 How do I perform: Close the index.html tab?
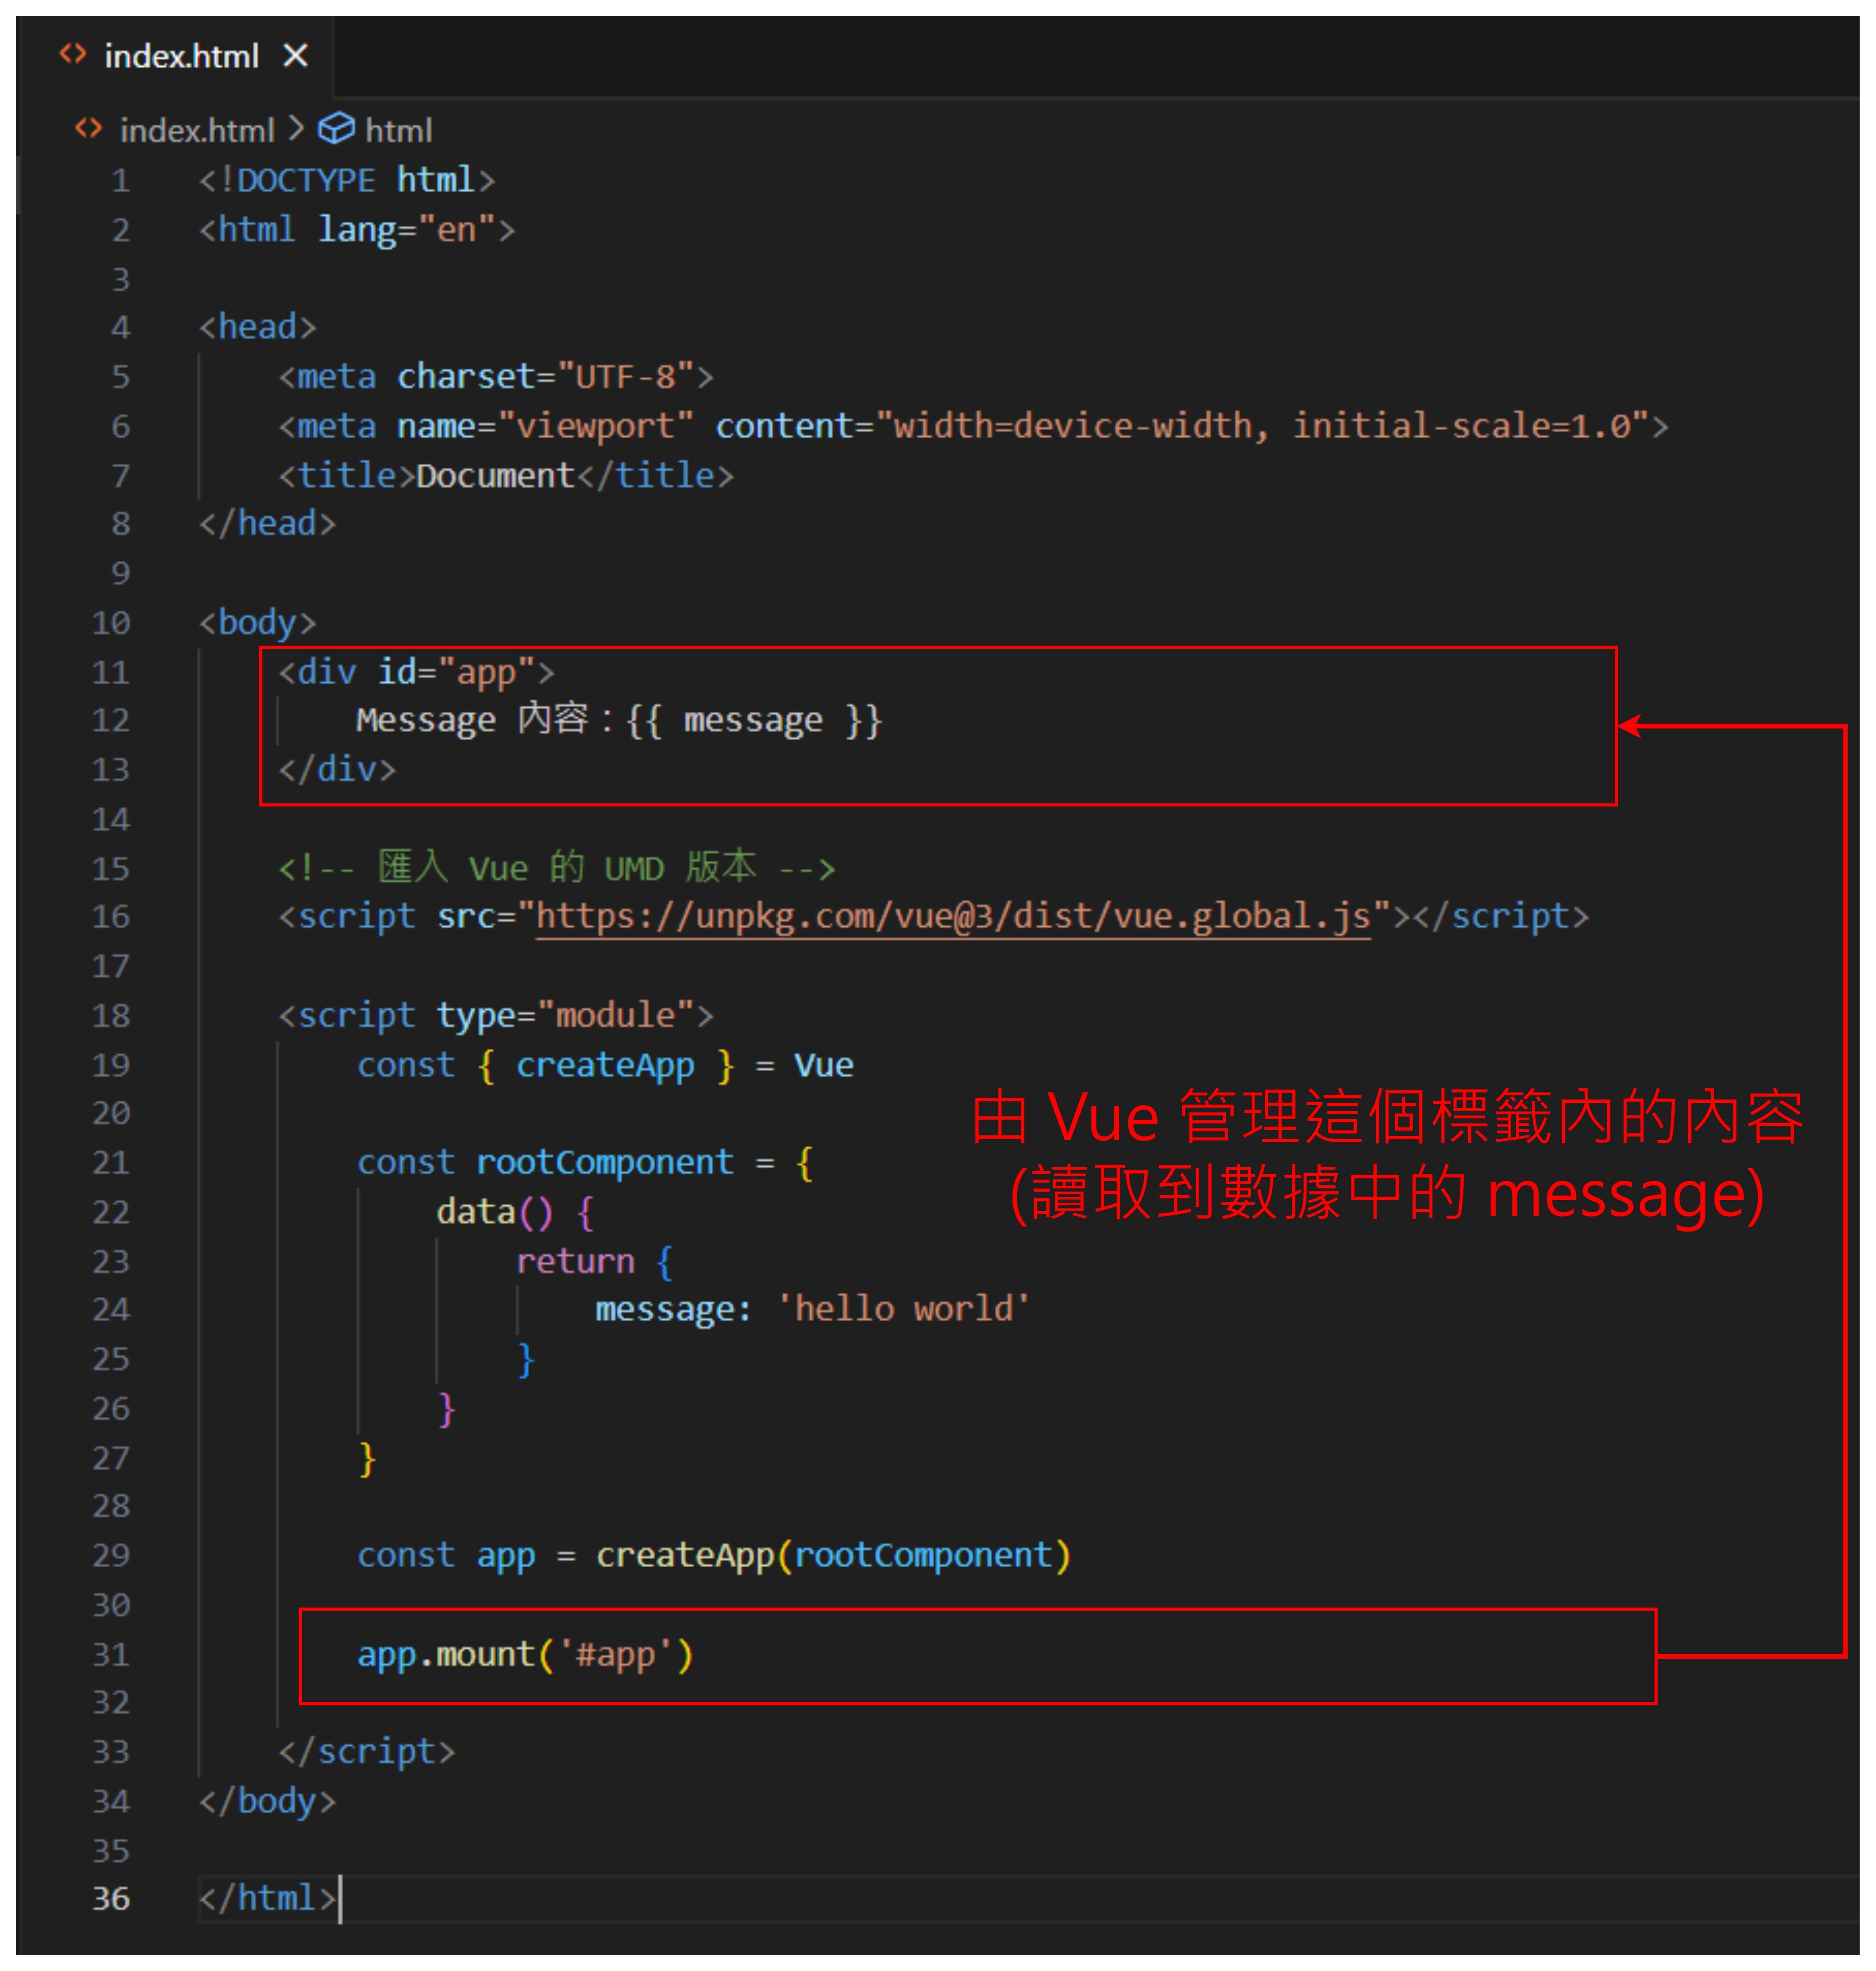coord(295,56)
